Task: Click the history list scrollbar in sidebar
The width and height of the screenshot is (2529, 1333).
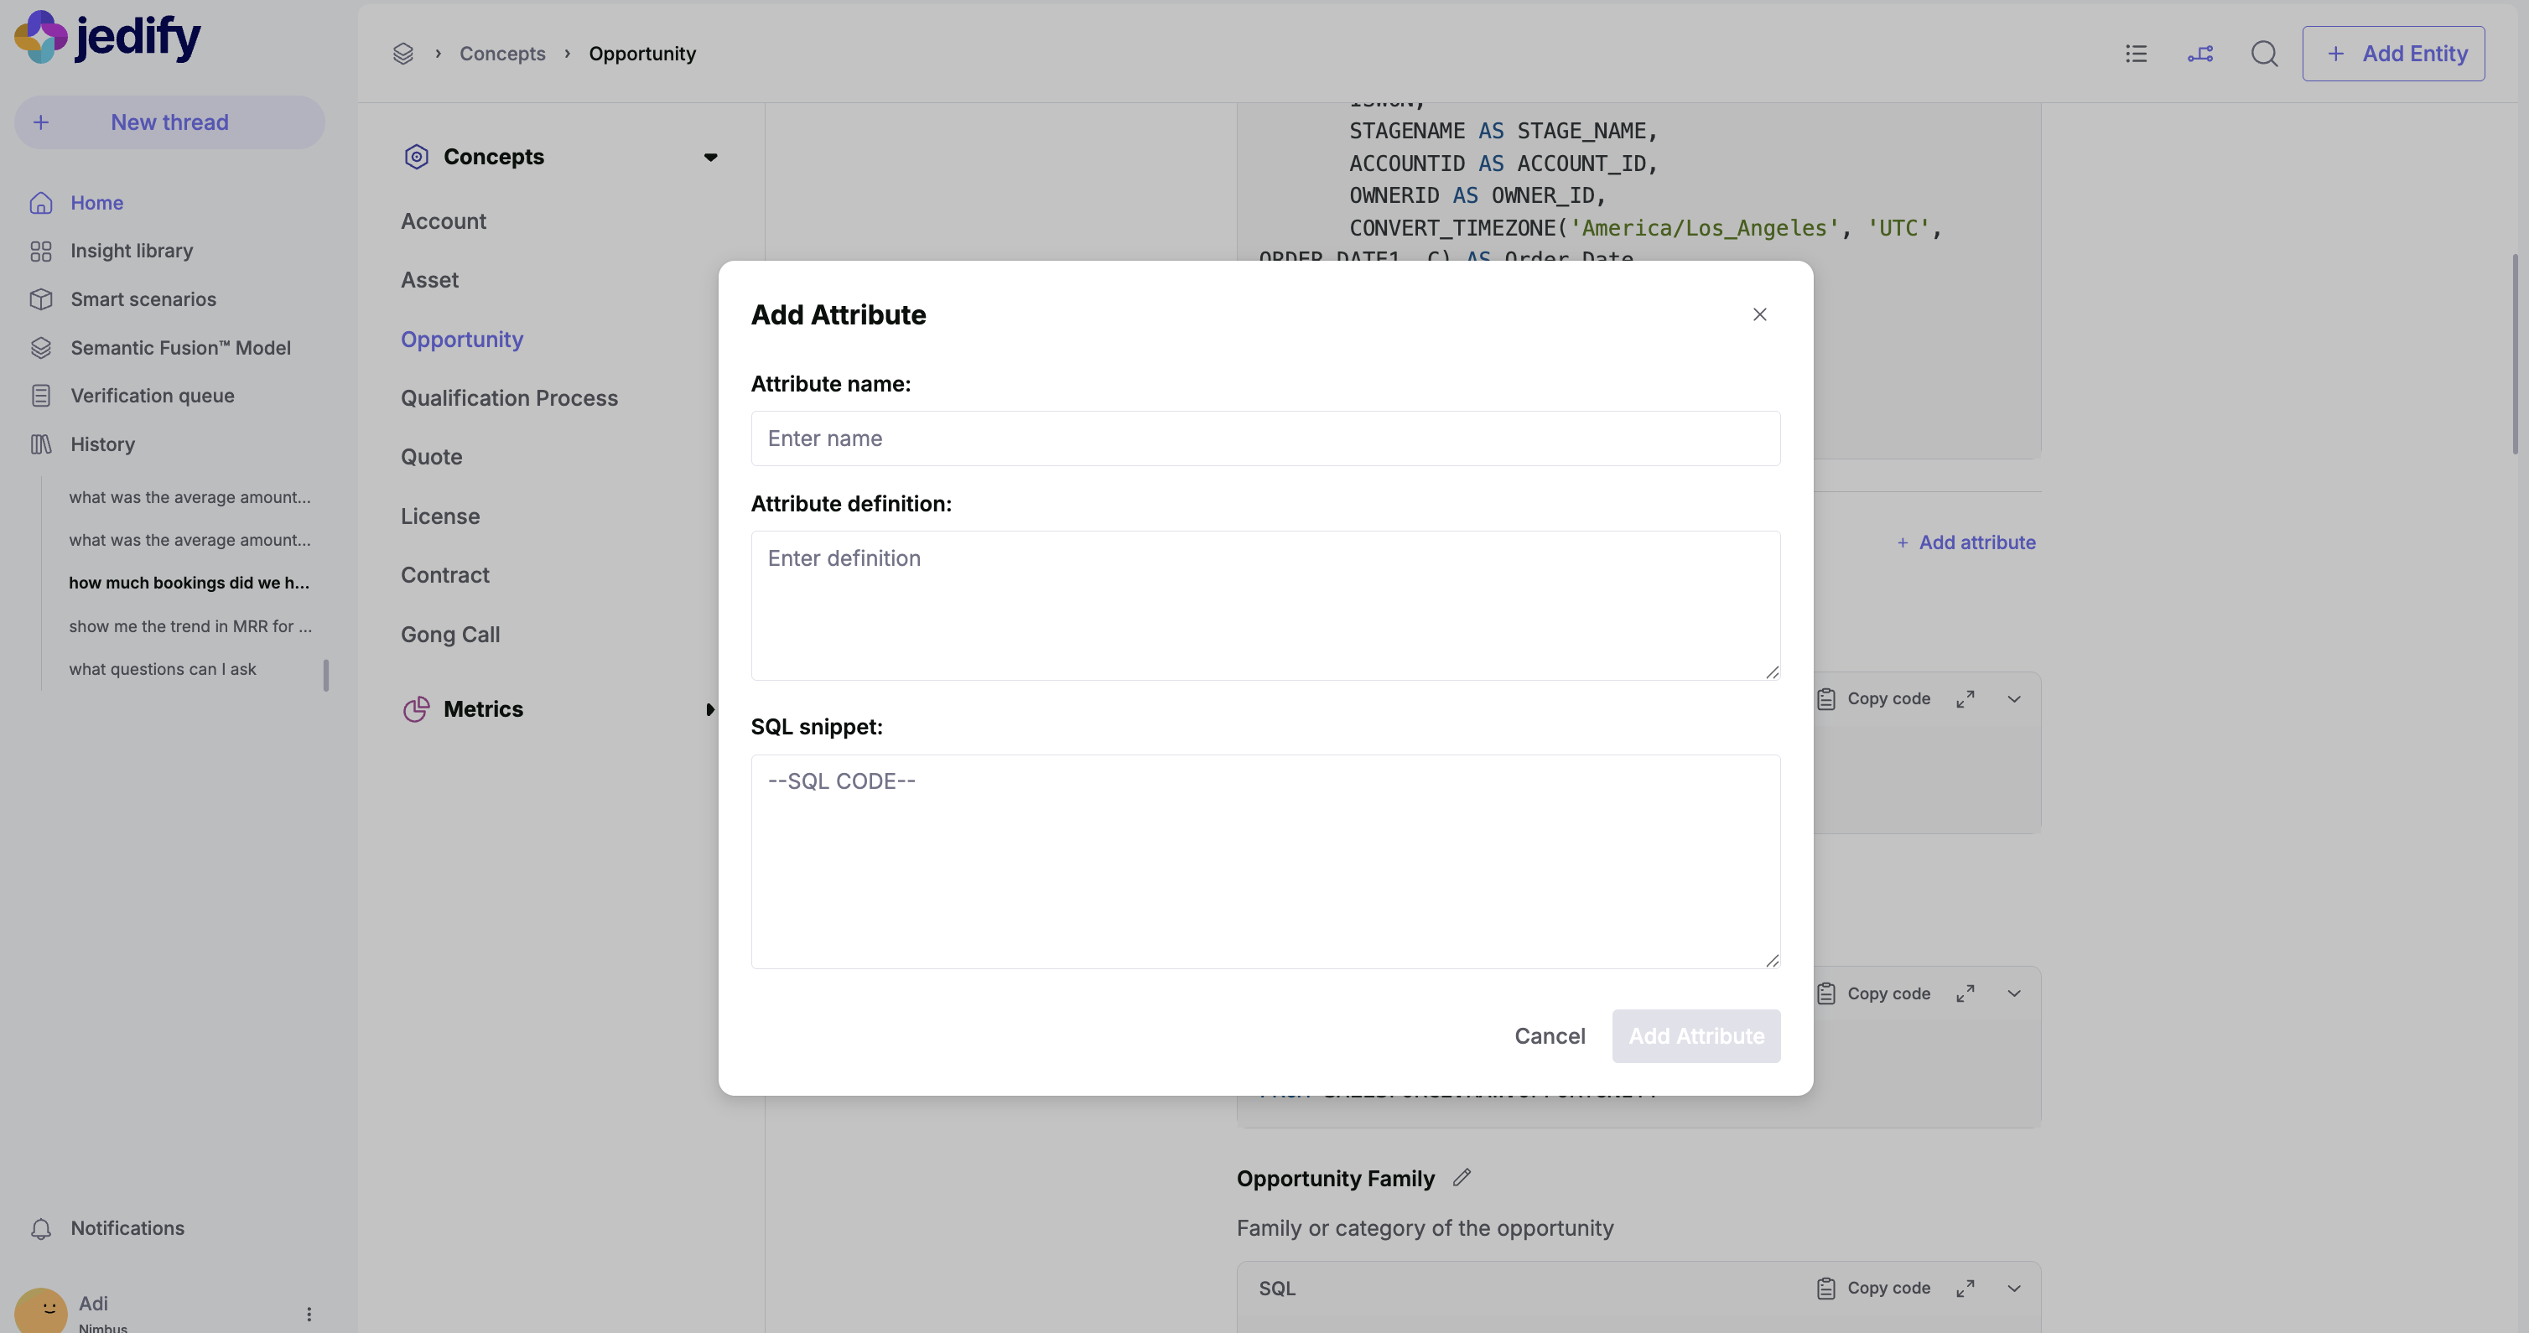Action: tap(326, 674)
